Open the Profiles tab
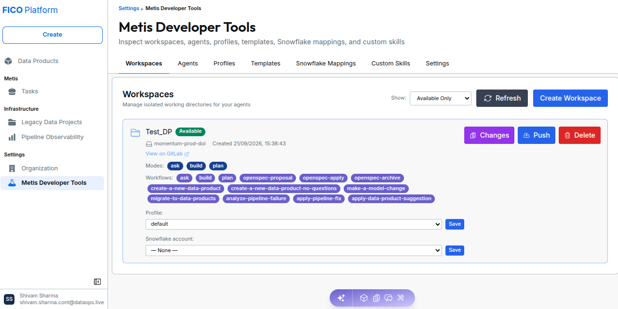This screenshot has height=309, width=618. tap(224, 64)
